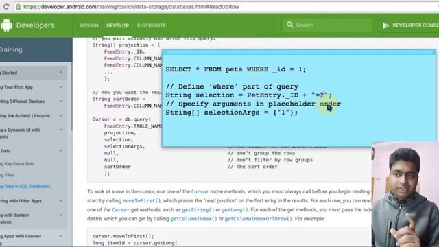This screenshot has height=247, width=439.
Task: Open the Key-Value Sets sidebar item
Action: pyautogui.click(x=17, y=164)
